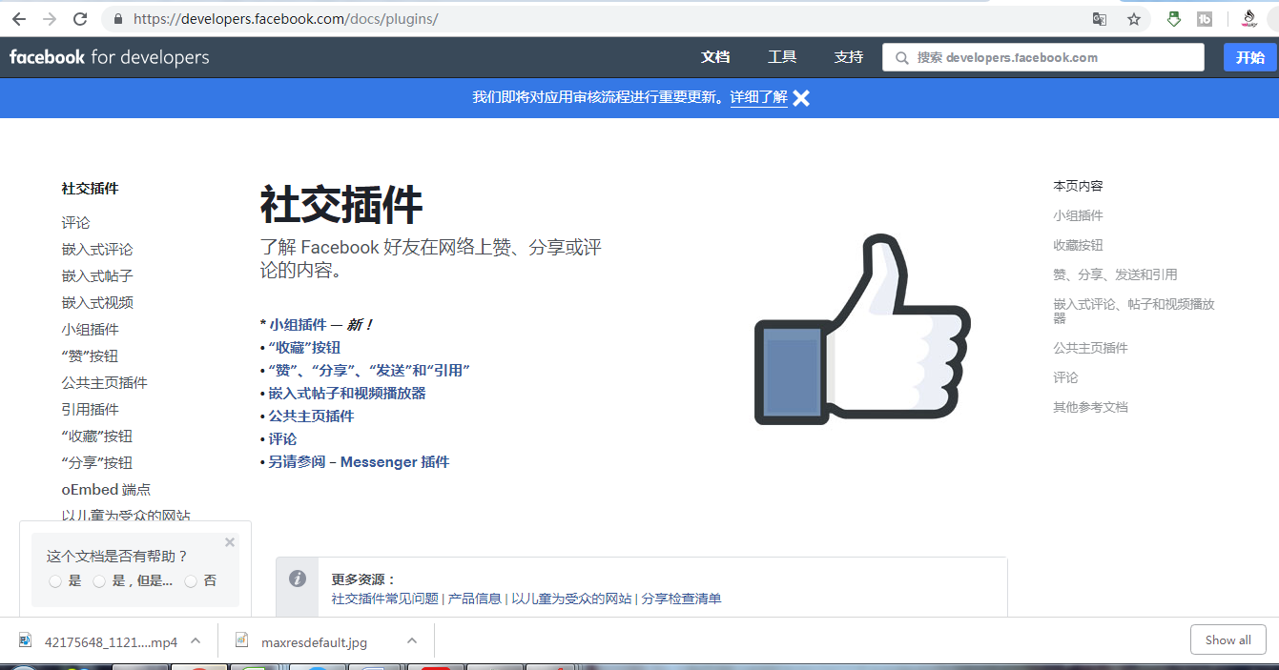Go back with browser back arrow
The height and width of the screenshot is (670, 1279).
point(19,19)
